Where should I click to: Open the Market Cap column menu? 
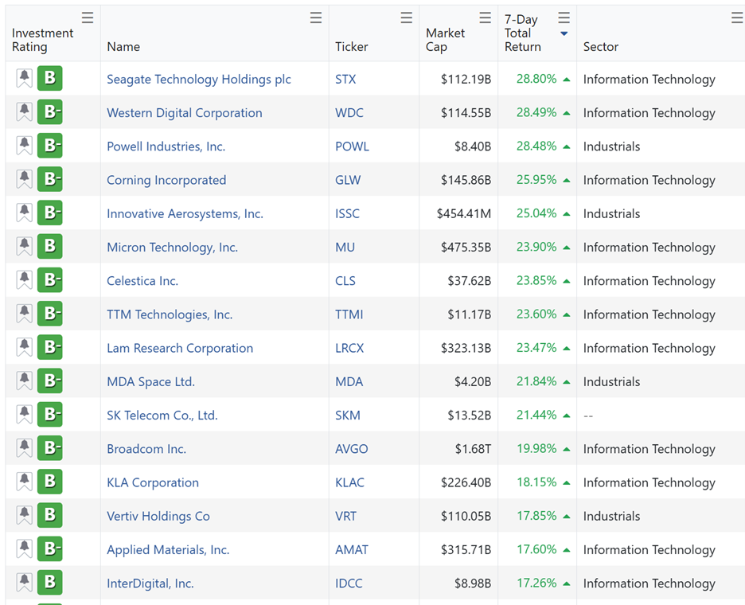485,18
